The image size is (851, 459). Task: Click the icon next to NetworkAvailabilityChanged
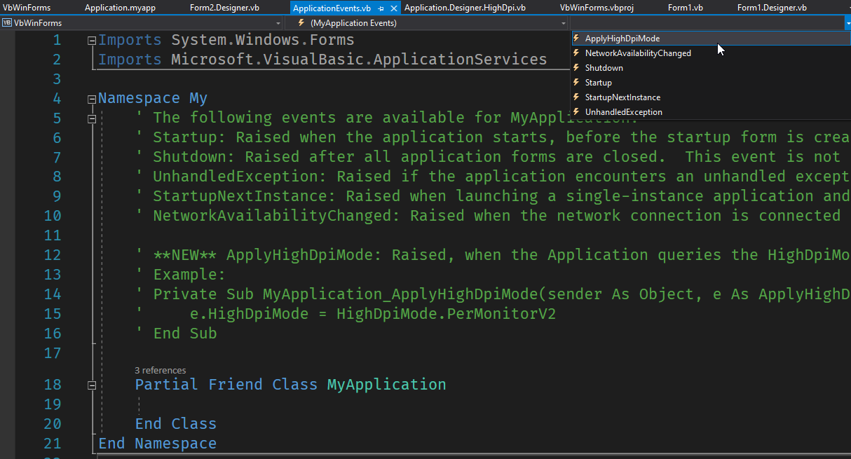(576, 53)
